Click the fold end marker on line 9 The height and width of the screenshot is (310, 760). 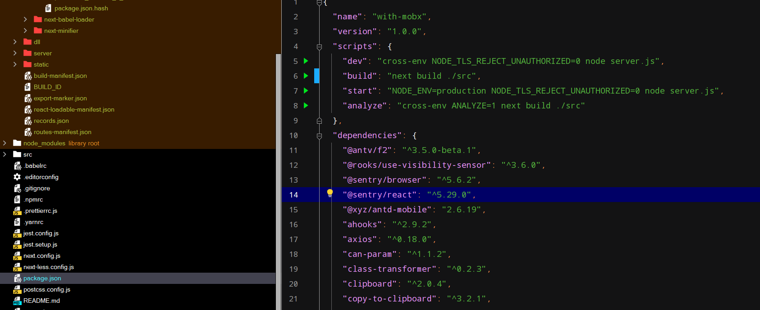[x=319, y=121]
